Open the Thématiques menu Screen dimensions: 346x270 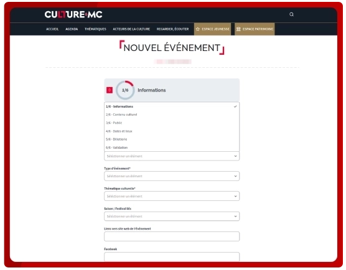point(95,29)
